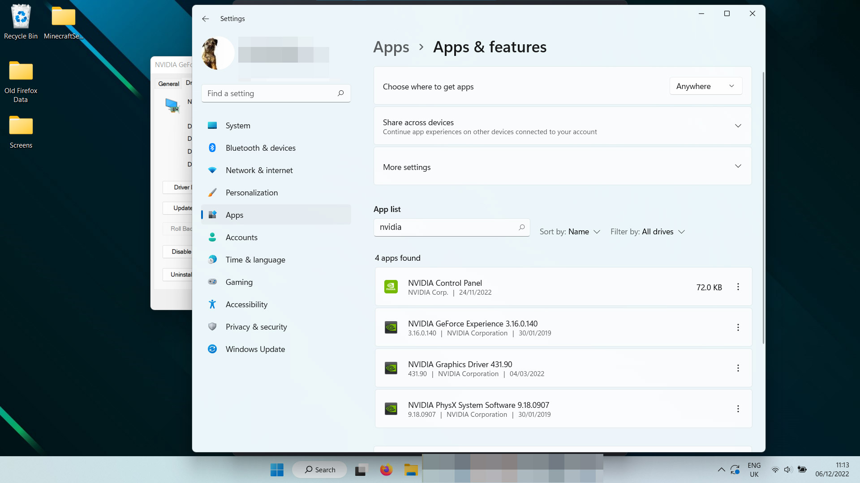Click the NVIDIA Graphics Driver app icon

(x=391, y=368)
